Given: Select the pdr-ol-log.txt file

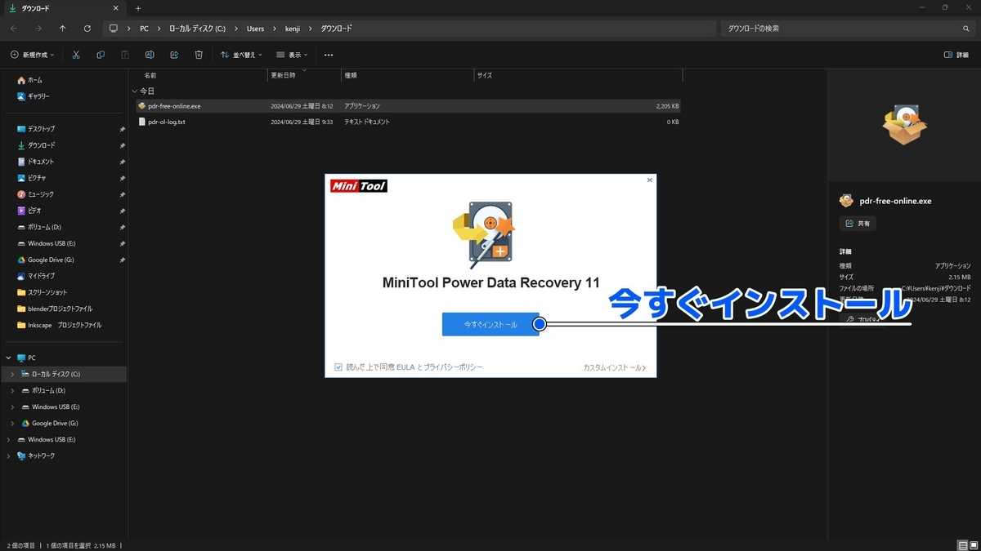Looking at the screenshot, I should pos(408,122).
